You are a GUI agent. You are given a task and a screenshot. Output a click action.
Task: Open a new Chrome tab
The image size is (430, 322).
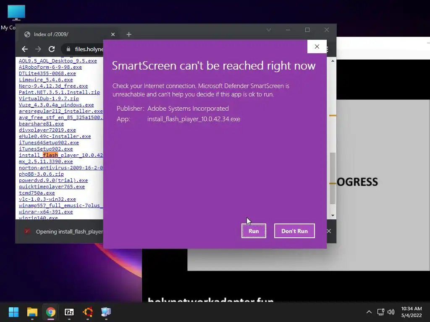click(129, 34)
